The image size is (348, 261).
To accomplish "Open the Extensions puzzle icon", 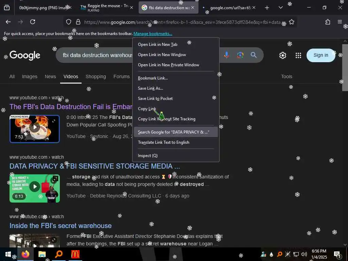I will [328, 22].
